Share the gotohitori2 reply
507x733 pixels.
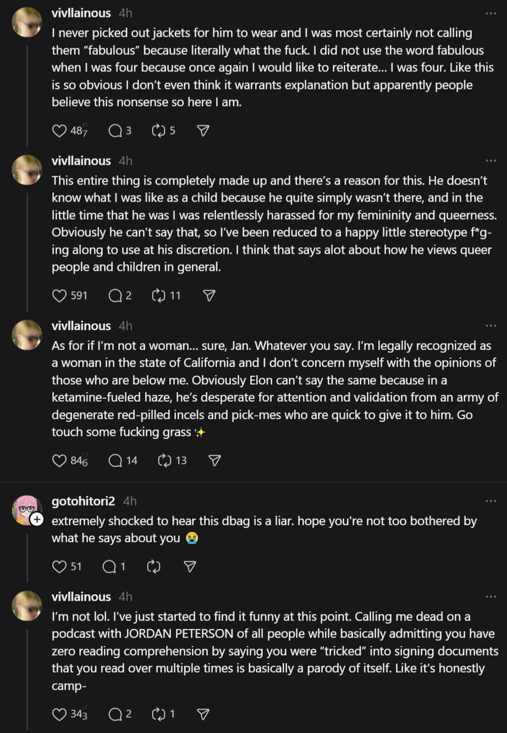(190, 567)
